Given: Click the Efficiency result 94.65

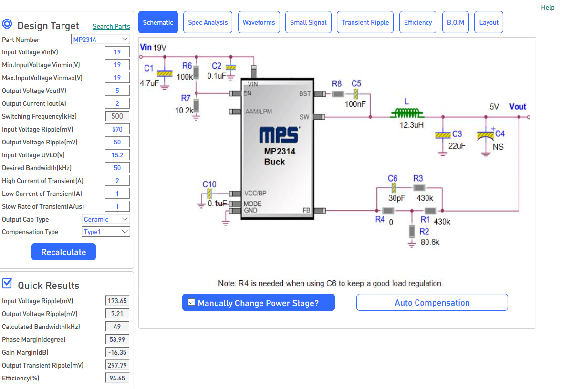Looking at the screenshot, I should (117, 378).
